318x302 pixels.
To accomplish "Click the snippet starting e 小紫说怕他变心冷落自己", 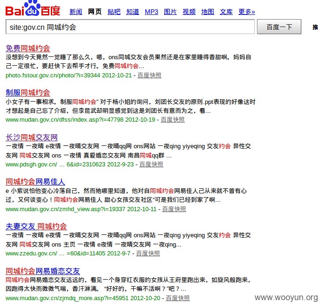I will click(x=126, y=195).
